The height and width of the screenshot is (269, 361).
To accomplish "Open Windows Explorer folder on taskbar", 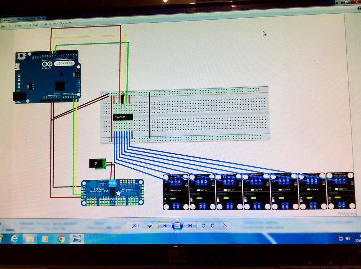I will tap(30, 239).
